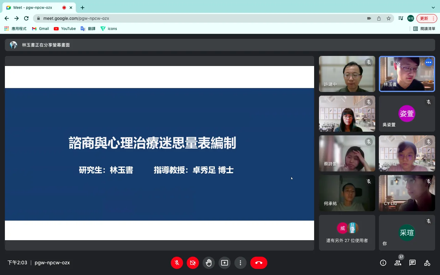Viewport: 440px width, 275px height.
Task: Select the Meet - pgw-npcw-ozx tab
Action: coord(39,8)
